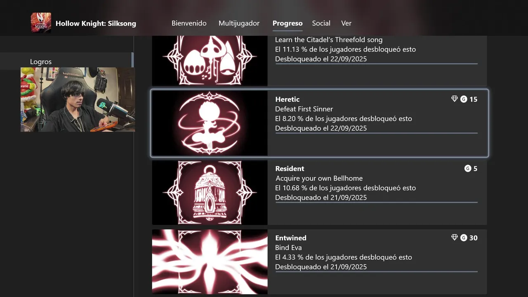Click 'Acquire your own Bellhome' description
Screen dimensions: 528x297
coord(319,178)
